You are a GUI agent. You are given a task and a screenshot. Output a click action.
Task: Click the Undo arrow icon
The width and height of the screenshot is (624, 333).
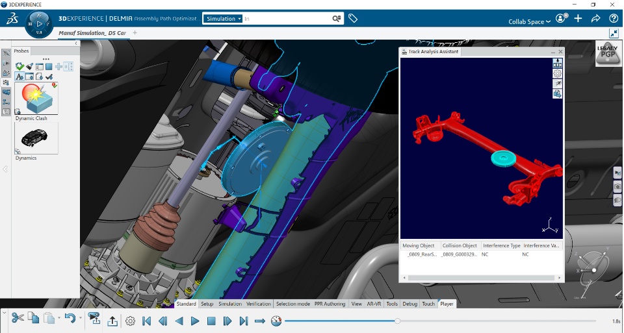click(70, 318)
